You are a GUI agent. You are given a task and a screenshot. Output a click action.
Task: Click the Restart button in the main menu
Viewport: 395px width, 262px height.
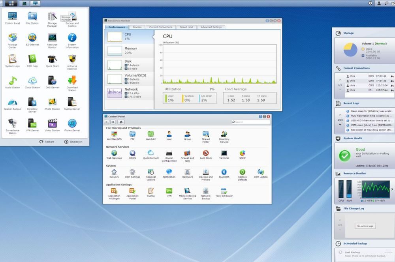[47, 142]
